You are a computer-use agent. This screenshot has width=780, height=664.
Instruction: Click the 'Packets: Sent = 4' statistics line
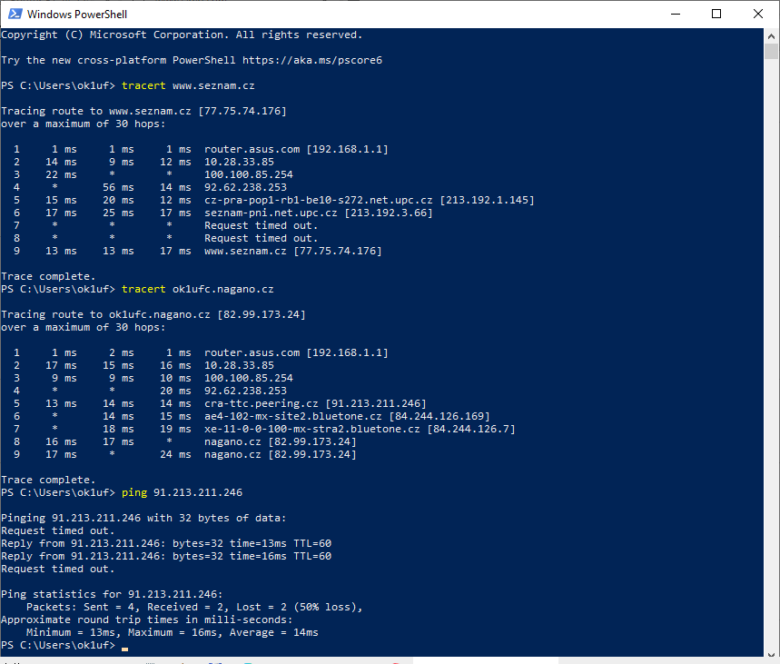pyautogui.click(x=194, y=607)
